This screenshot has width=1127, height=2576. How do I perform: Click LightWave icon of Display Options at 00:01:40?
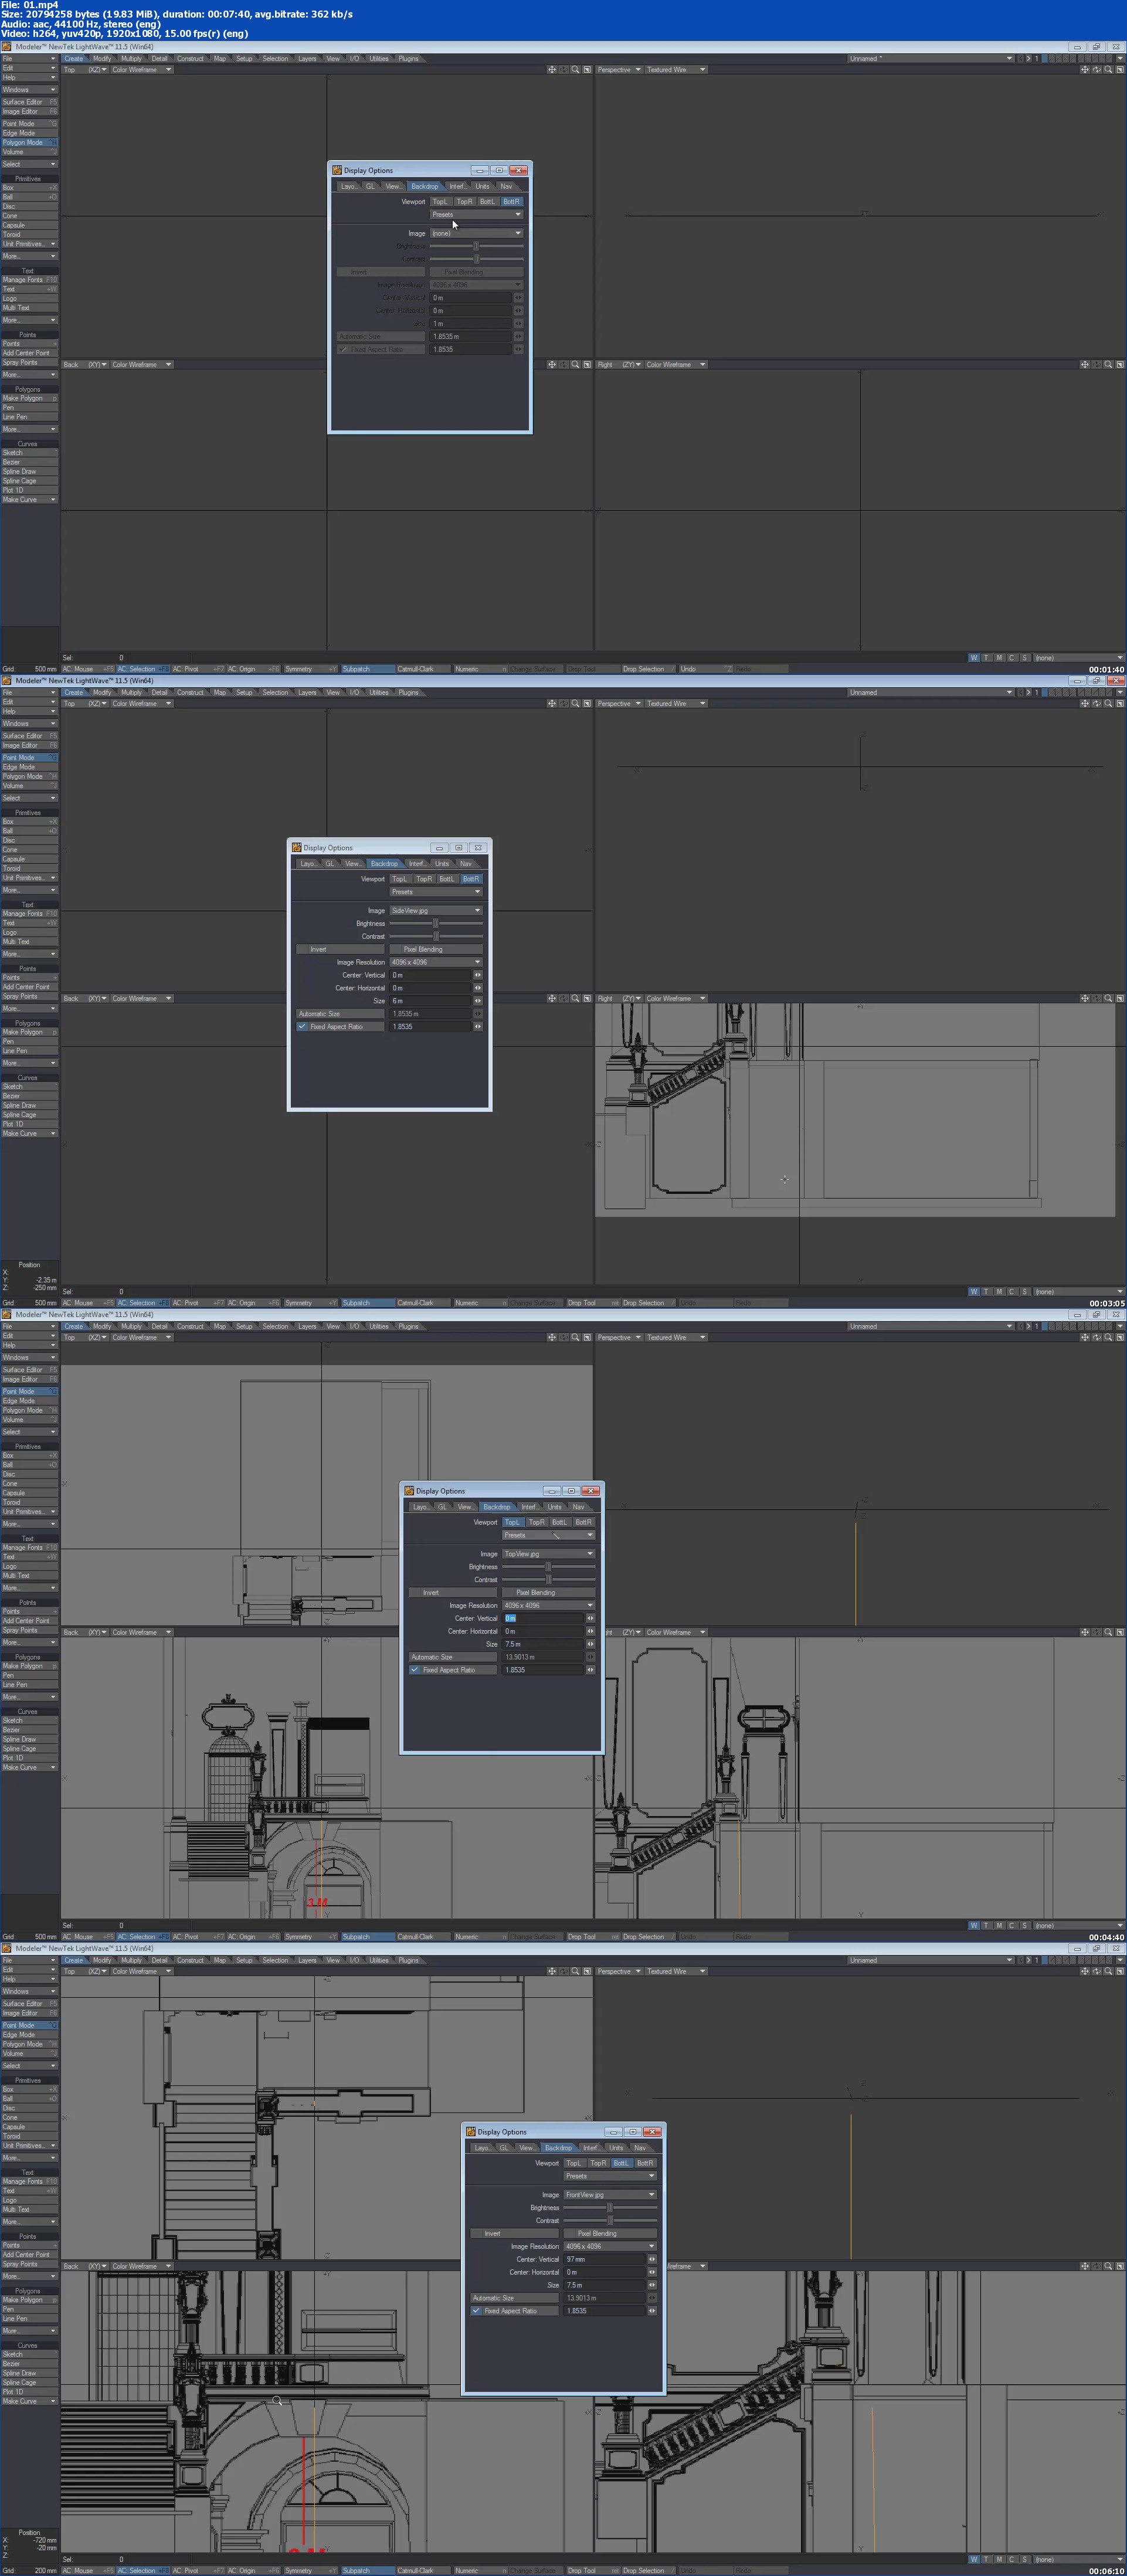pyautogui.click(x=337, y=171)
